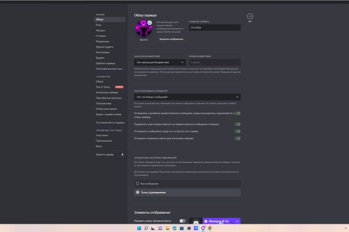The height and width of the screenshot is (232, 349).
Task: Open the Состояние буста сервера tab
Action: (110, 123)
